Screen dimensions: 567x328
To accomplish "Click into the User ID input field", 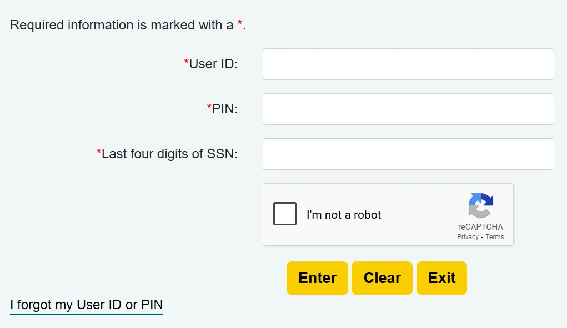I will pyautogui.click(x=408, y=64).
